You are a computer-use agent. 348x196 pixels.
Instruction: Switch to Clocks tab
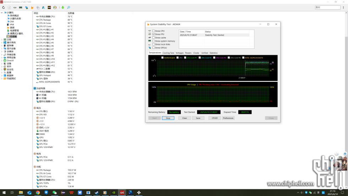point(196,53)
